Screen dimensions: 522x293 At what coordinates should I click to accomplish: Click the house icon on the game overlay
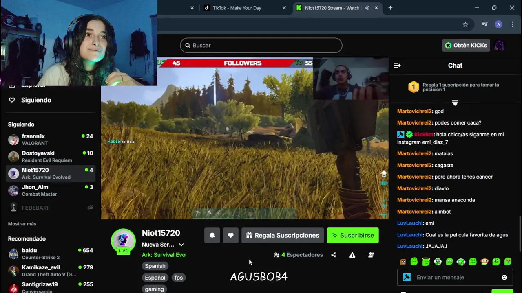(384, 174)
